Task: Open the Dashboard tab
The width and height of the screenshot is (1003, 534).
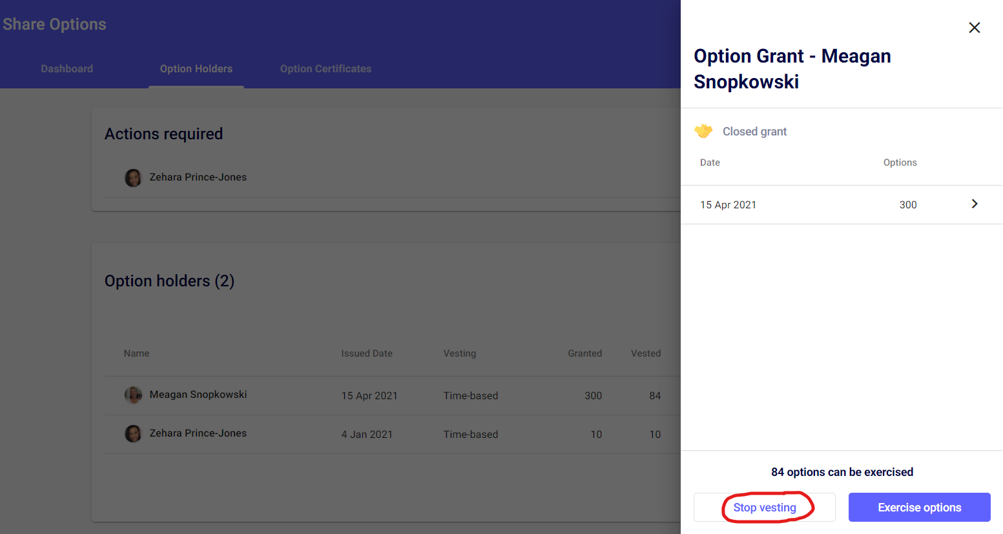Action: (67, 69)
